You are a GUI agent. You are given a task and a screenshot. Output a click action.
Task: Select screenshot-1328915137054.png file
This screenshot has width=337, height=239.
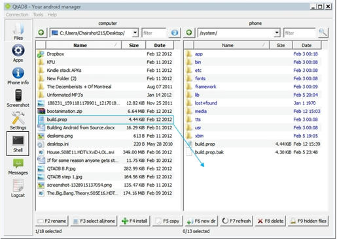point(105,185)
